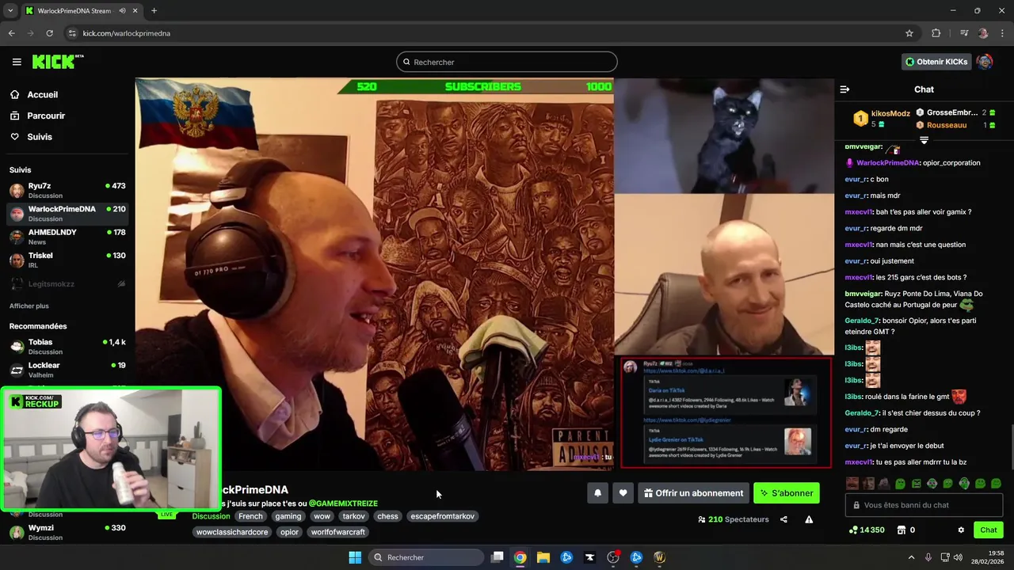
Task: Share the stream using the share icon
Action: coord(783,519)
